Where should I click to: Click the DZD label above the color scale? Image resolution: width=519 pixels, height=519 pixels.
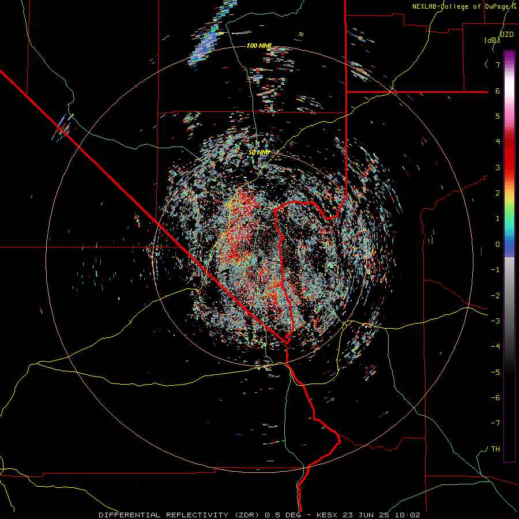[507, 35]
